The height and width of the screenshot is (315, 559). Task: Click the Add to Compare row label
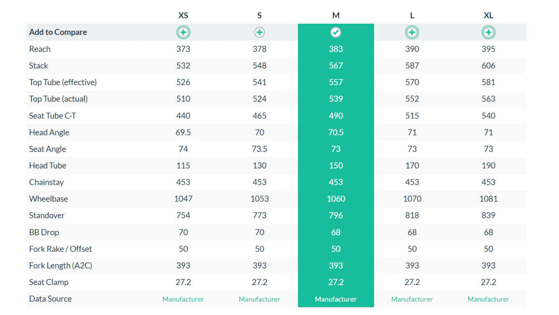pos(58,32)
